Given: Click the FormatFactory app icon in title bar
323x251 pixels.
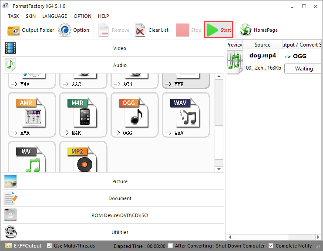Looking at the screenshot, I should 6,6.
